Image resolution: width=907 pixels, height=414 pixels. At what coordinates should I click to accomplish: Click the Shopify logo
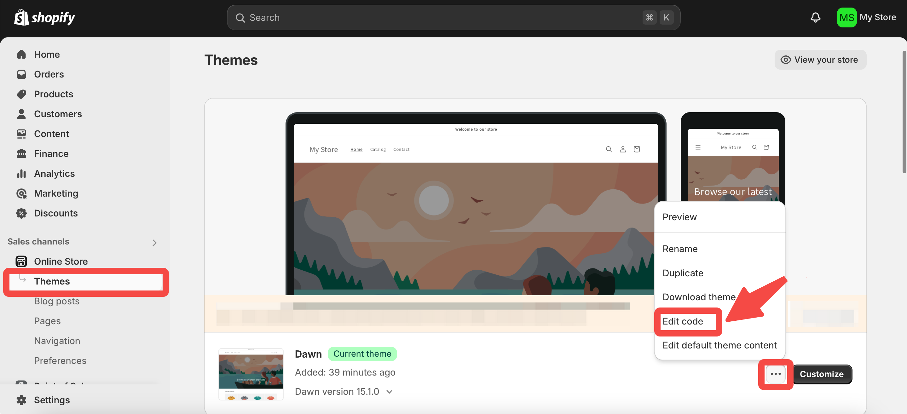pos(44,18)
